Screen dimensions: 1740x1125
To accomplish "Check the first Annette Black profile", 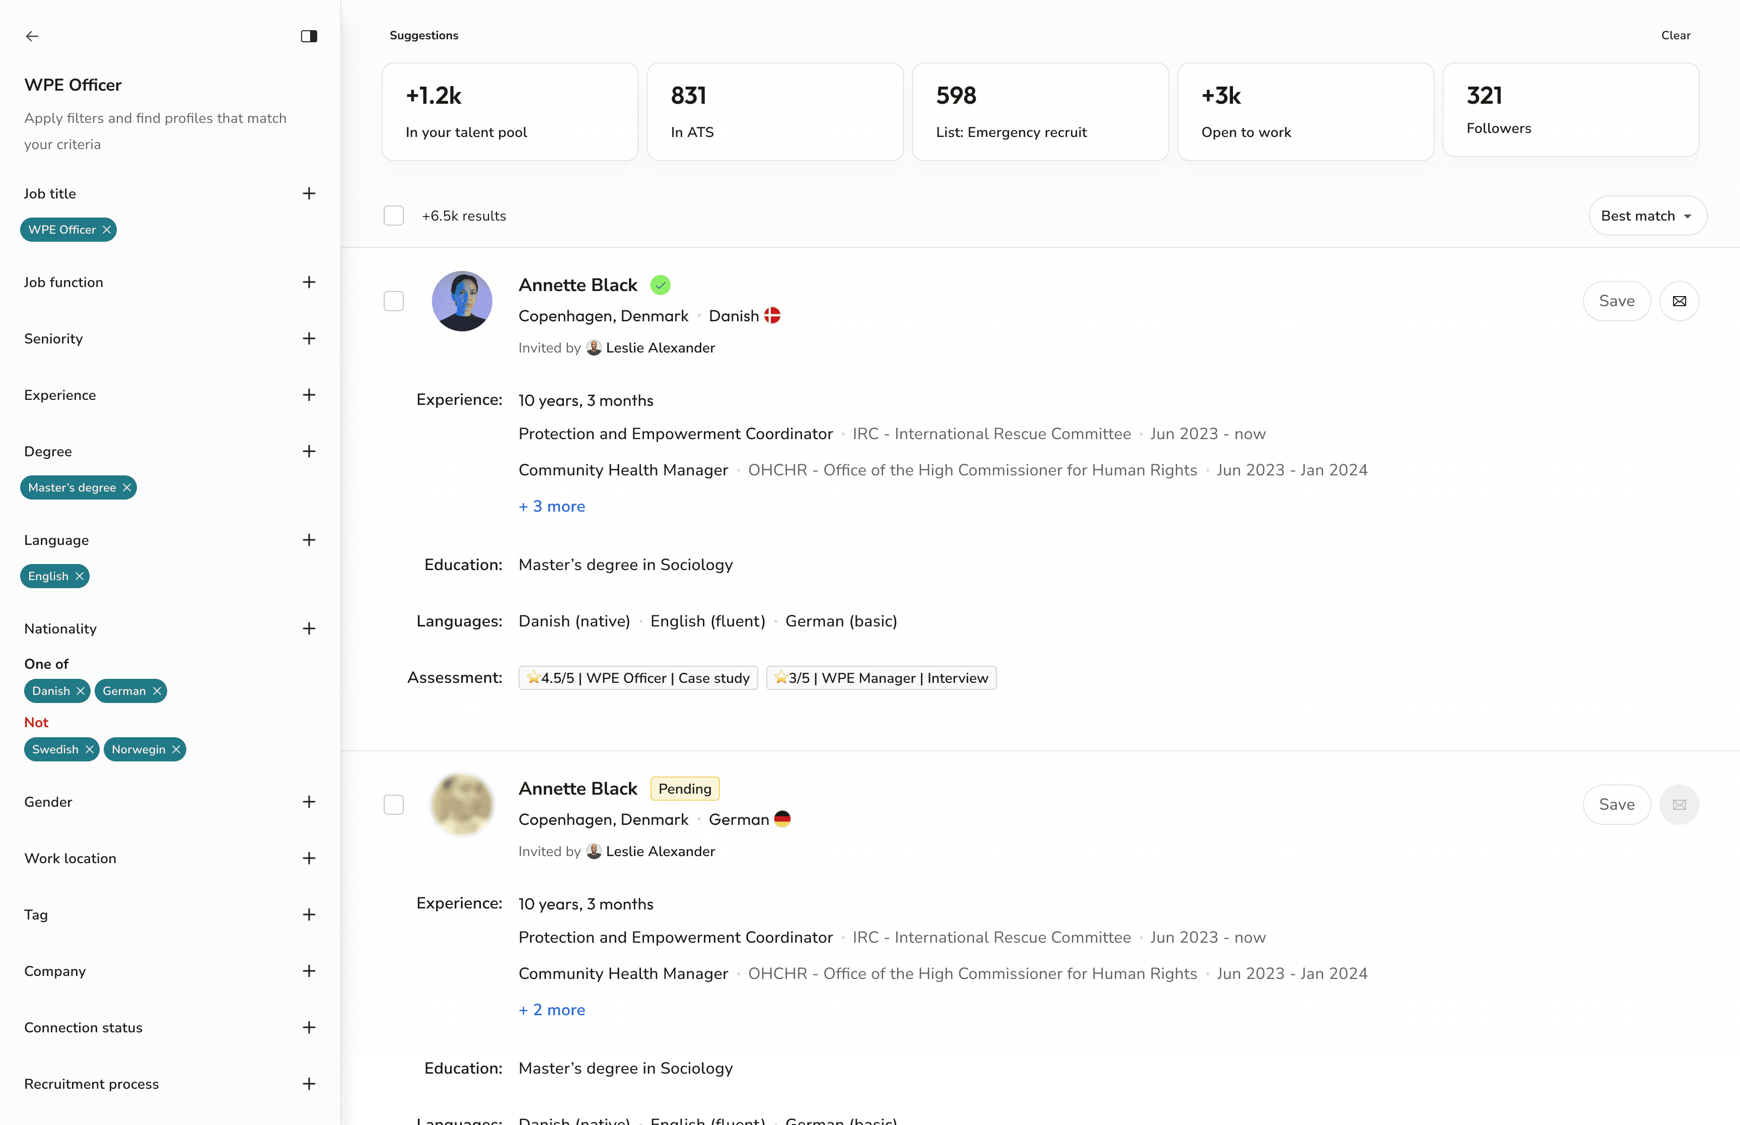I will point(394,301).
